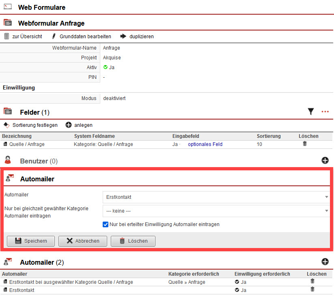This screenshot has width=334, height=296.
Task: Click the Automailer (2) heading
Action: coord(42,262)
